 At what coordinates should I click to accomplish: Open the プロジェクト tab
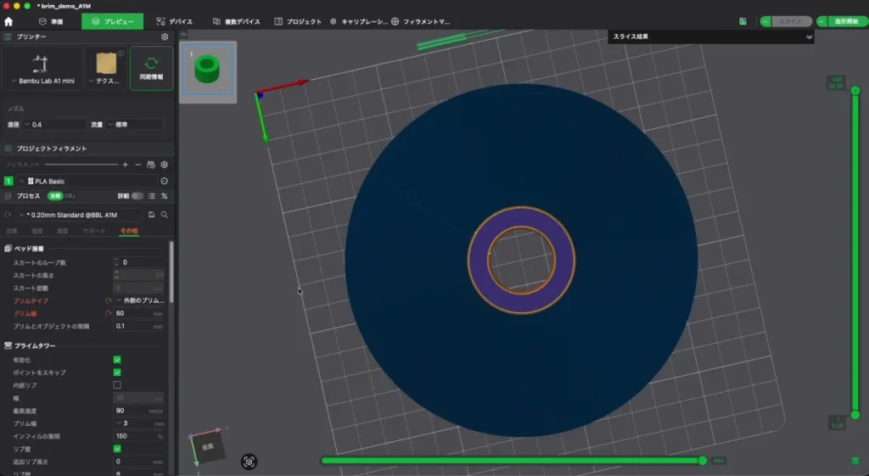(298, 21)
